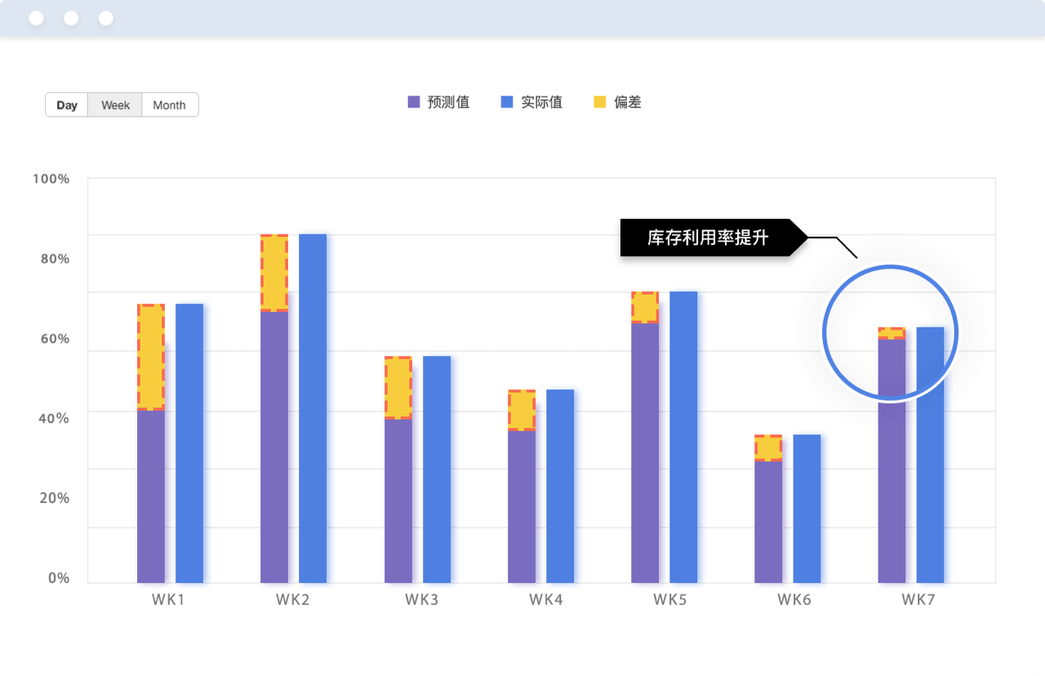This screenshot has width=1045, height=676.
Task: Select the WK2 purple forecast bar
Action: point(274,447)
